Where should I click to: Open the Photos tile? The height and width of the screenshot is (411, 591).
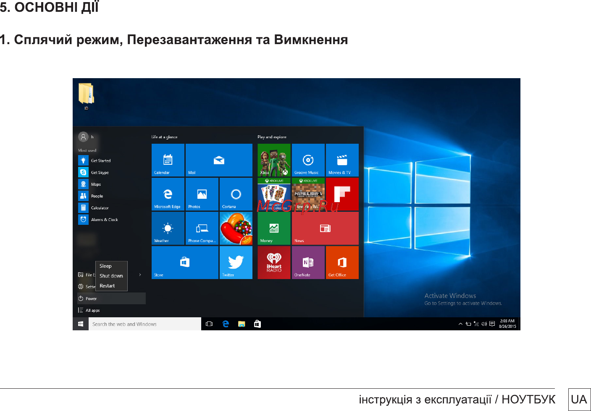(202, 194)
